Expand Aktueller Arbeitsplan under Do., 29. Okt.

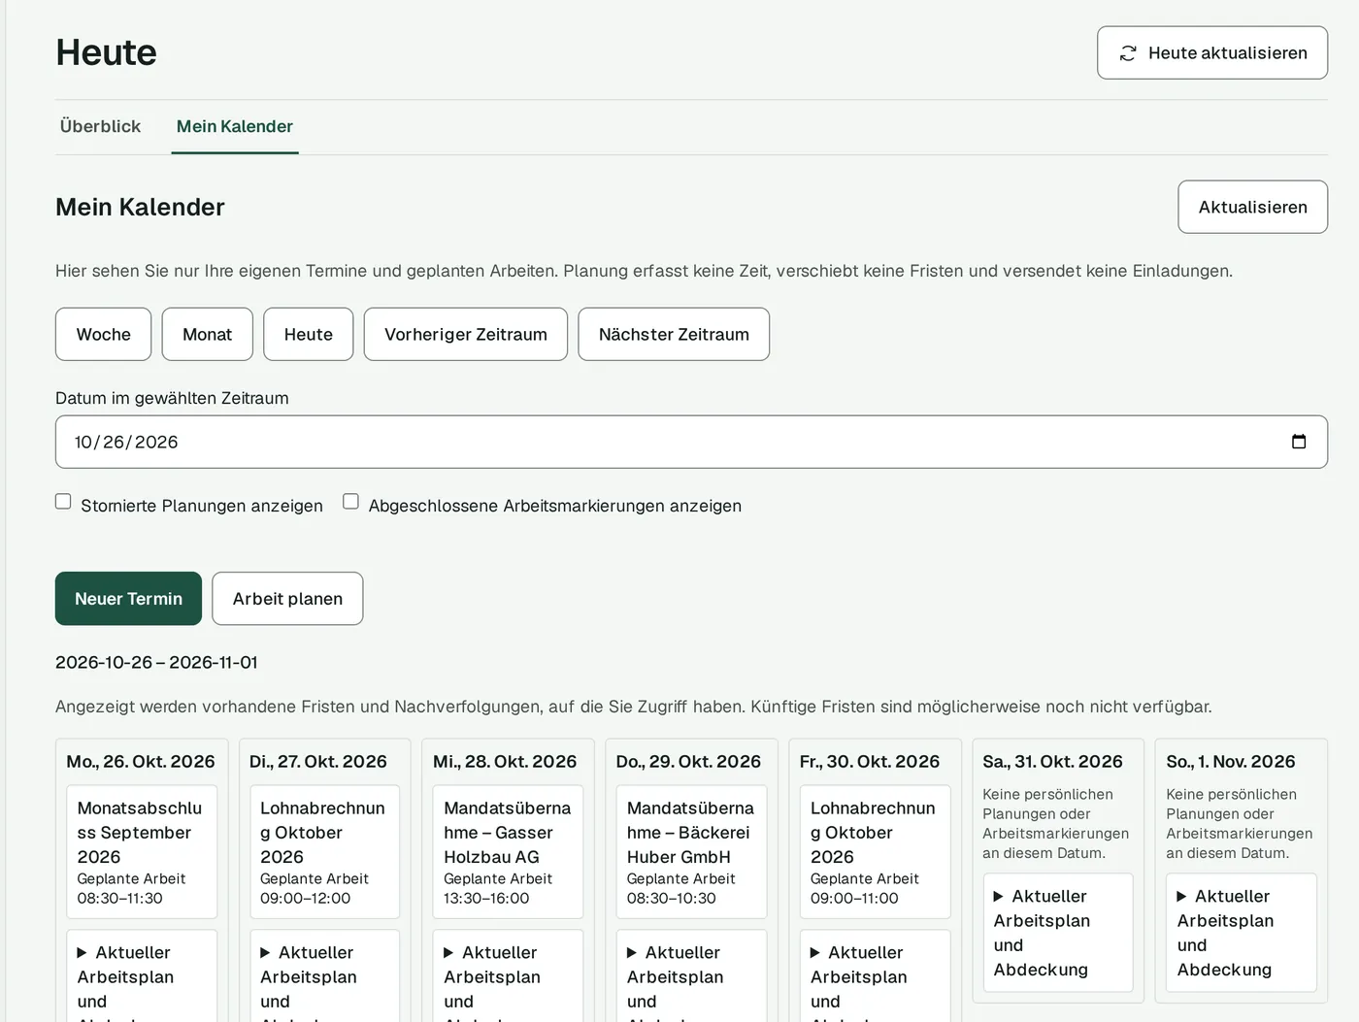[x=691, y=975]
